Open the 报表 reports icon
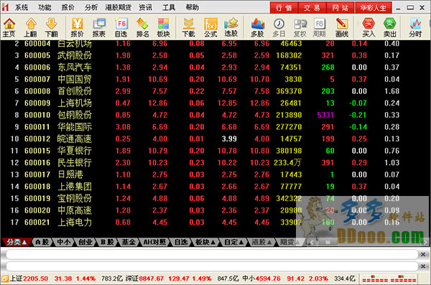This screenshot has height=285, width=431. point(99,27)
